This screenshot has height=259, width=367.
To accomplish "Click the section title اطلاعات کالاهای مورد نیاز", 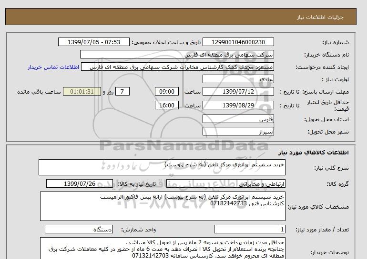I will (x=314, y=153).
